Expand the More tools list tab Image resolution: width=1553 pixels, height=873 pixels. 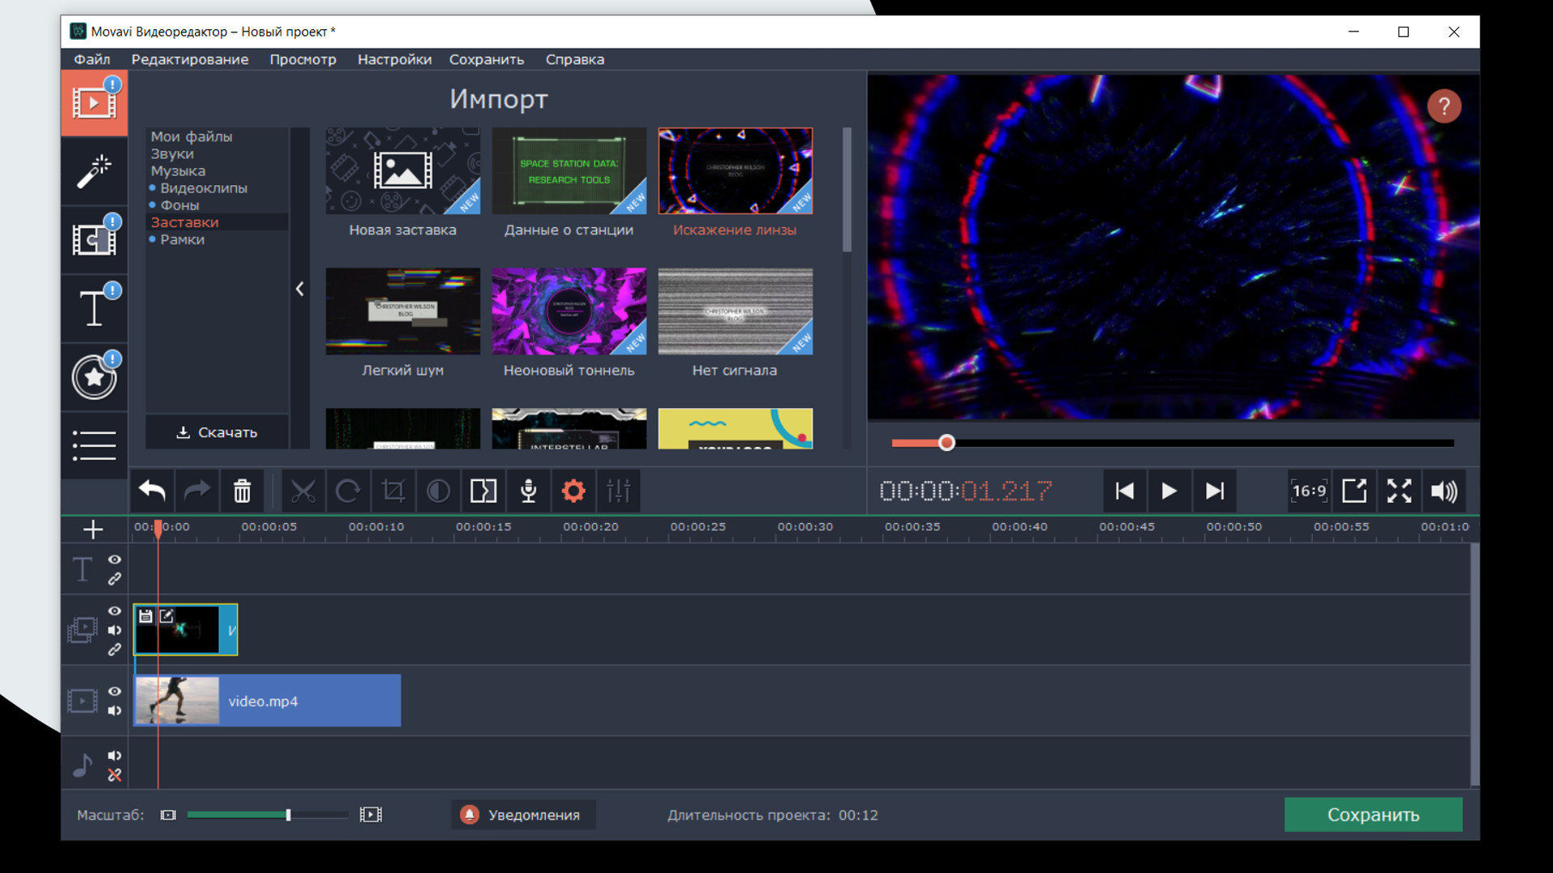[94, 445]
